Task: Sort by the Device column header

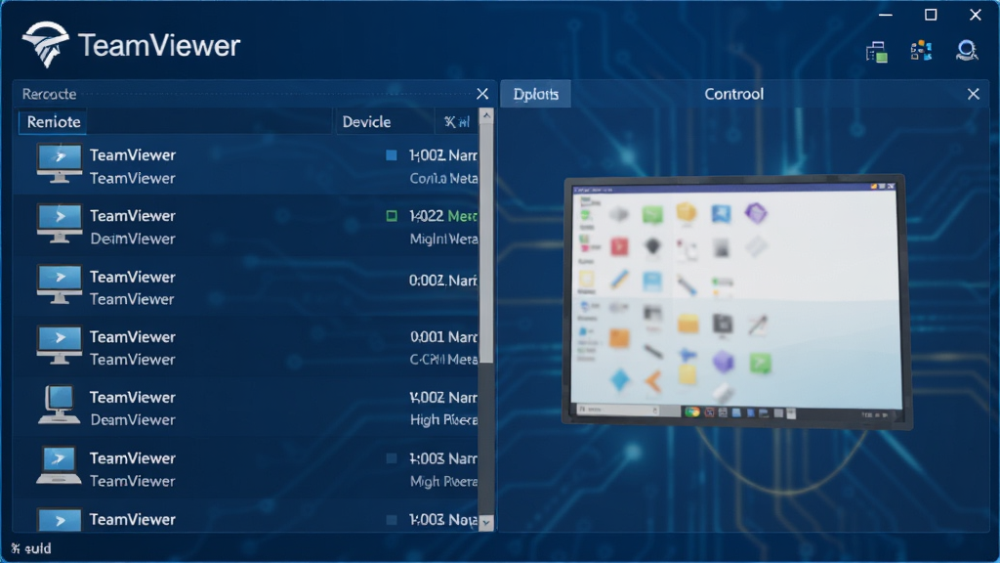Action: [x=385, y=122]
